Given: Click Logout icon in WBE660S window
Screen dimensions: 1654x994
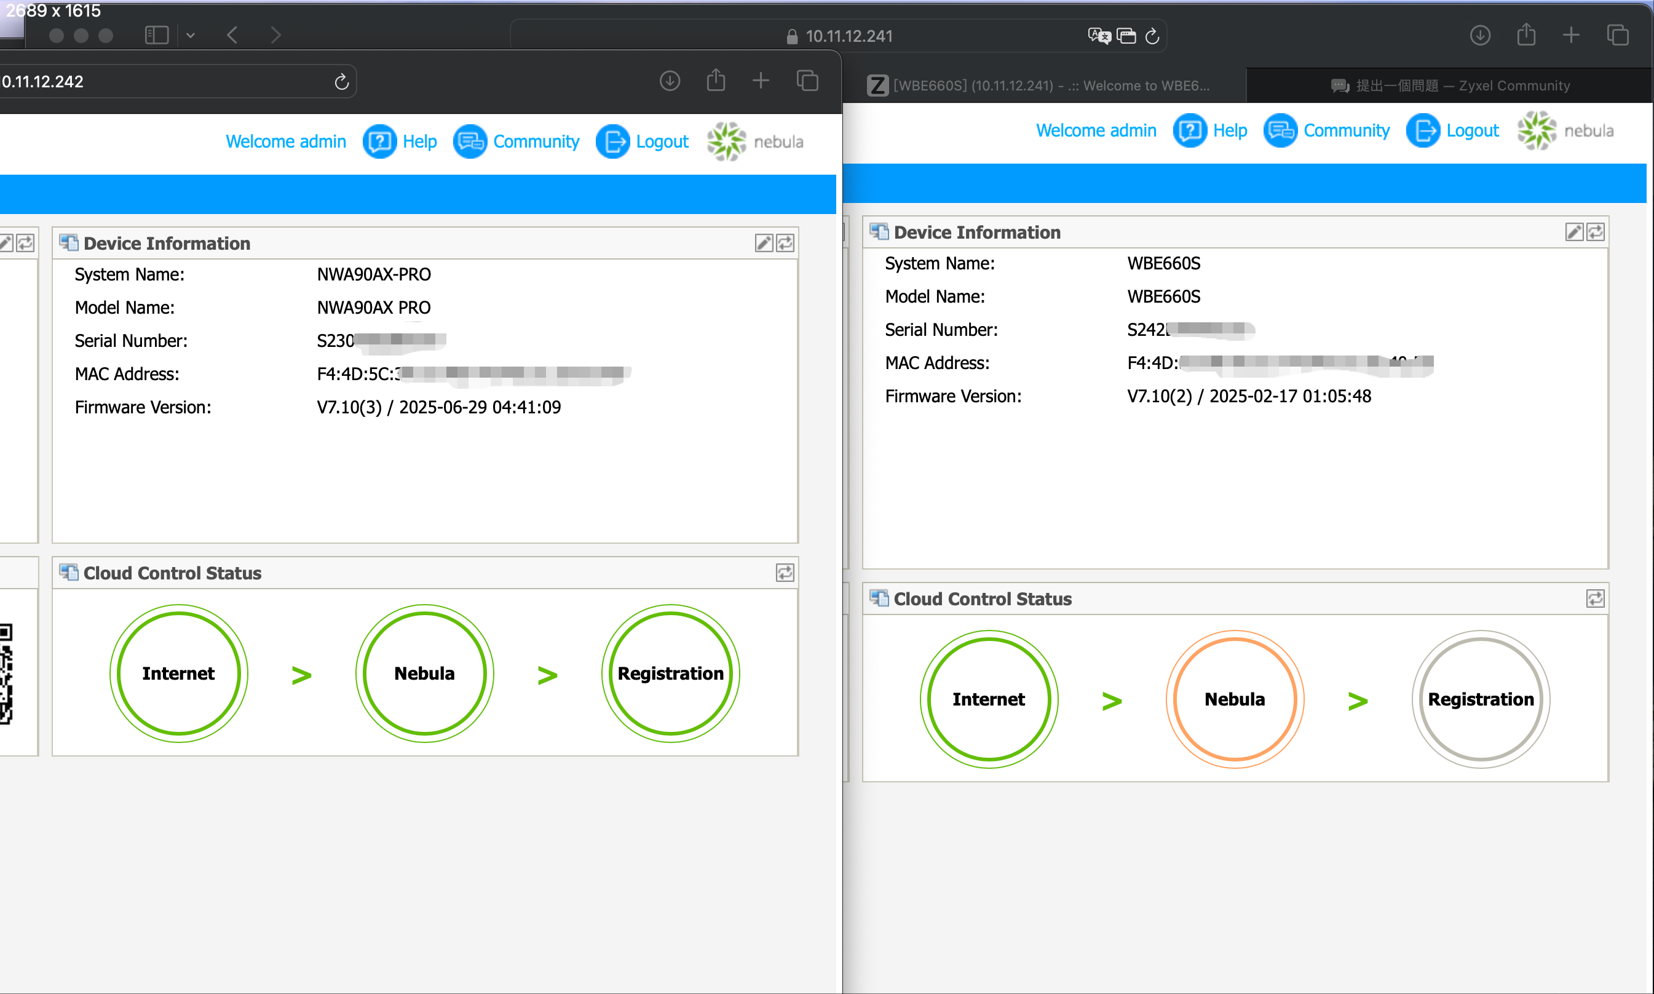Looking at the screenshot, I should 1423,130.
